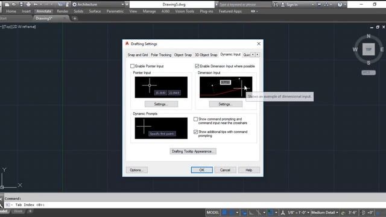Image resolution: width=386 pixels, height=217 pixels.
Task: Click the New drawing icon in quick access toolbar
Action: [7, 4]
